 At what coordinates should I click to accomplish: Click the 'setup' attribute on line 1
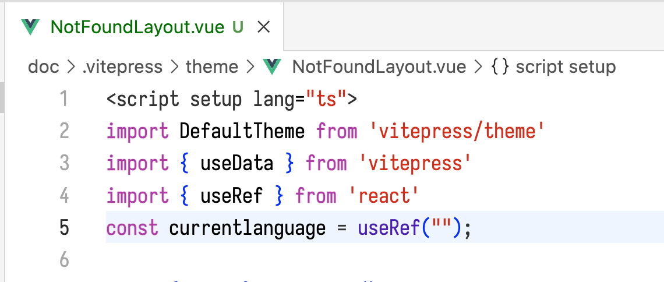[x=216, y=100]
